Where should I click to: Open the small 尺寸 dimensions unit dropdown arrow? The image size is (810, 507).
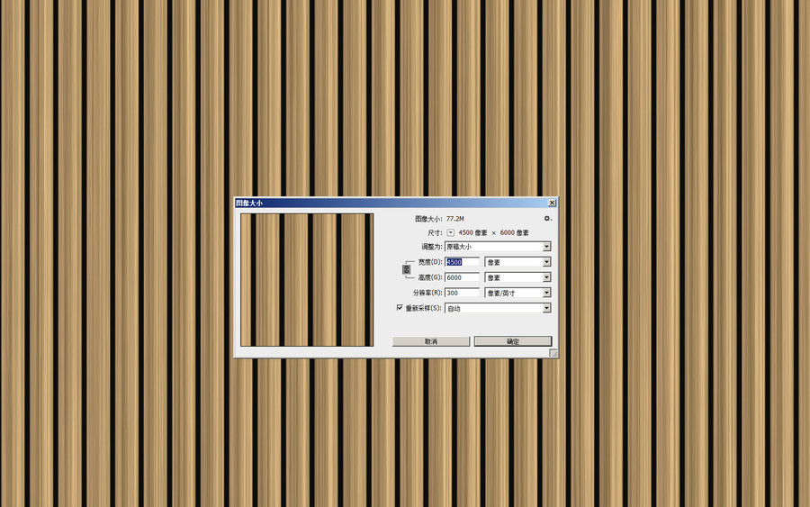pyautogui.click(x=451, y=232)
